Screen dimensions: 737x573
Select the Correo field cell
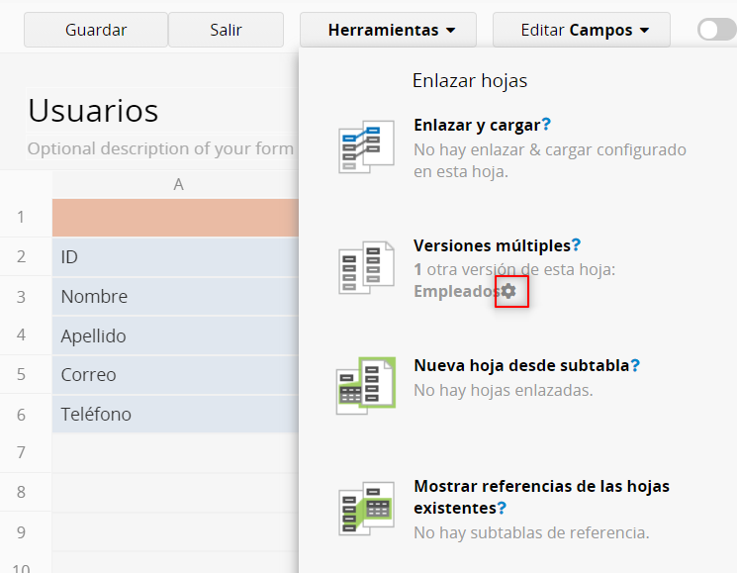point(175,375)
